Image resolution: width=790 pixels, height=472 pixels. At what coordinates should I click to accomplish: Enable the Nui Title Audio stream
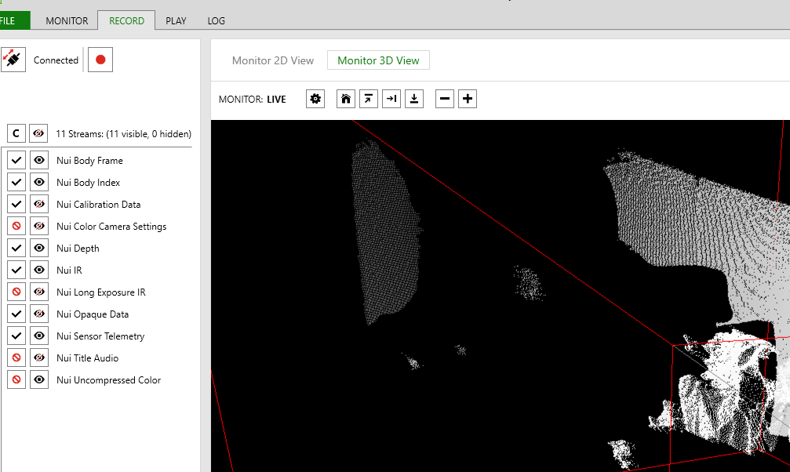tap(16, 358)
